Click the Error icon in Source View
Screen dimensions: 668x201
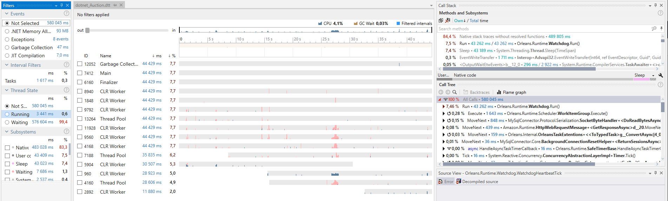pos(446,181)
